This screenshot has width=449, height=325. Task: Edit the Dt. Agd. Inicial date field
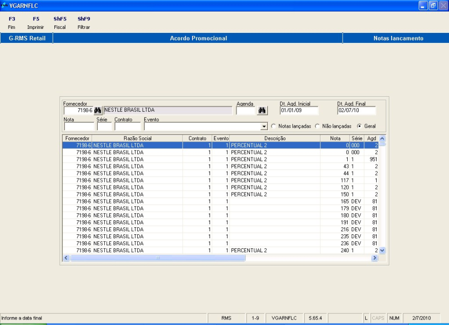tap(299, 111)
